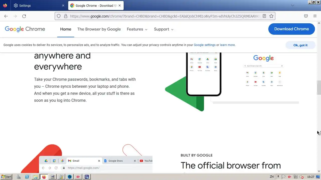Click the heading "anywhere and everywhere"
Screen dimensions: 321x180
[62, 61]
